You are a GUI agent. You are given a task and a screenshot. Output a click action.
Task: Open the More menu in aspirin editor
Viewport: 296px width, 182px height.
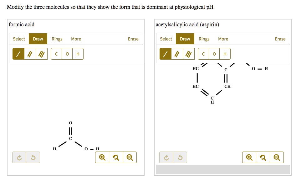click(x=223, y=39)
